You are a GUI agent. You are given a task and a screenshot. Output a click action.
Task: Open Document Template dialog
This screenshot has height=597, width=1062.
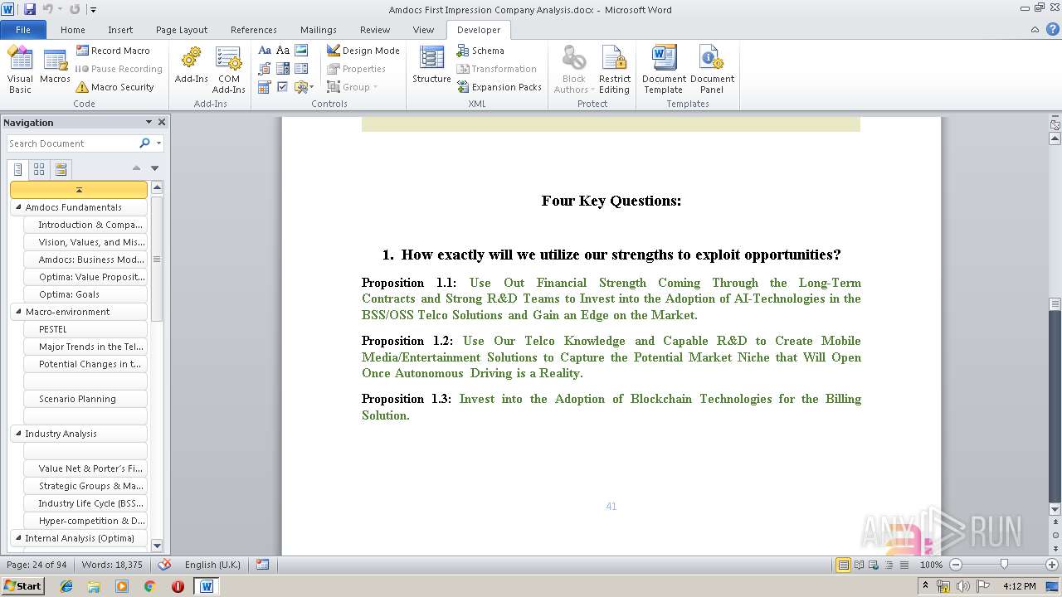[664, 70]
